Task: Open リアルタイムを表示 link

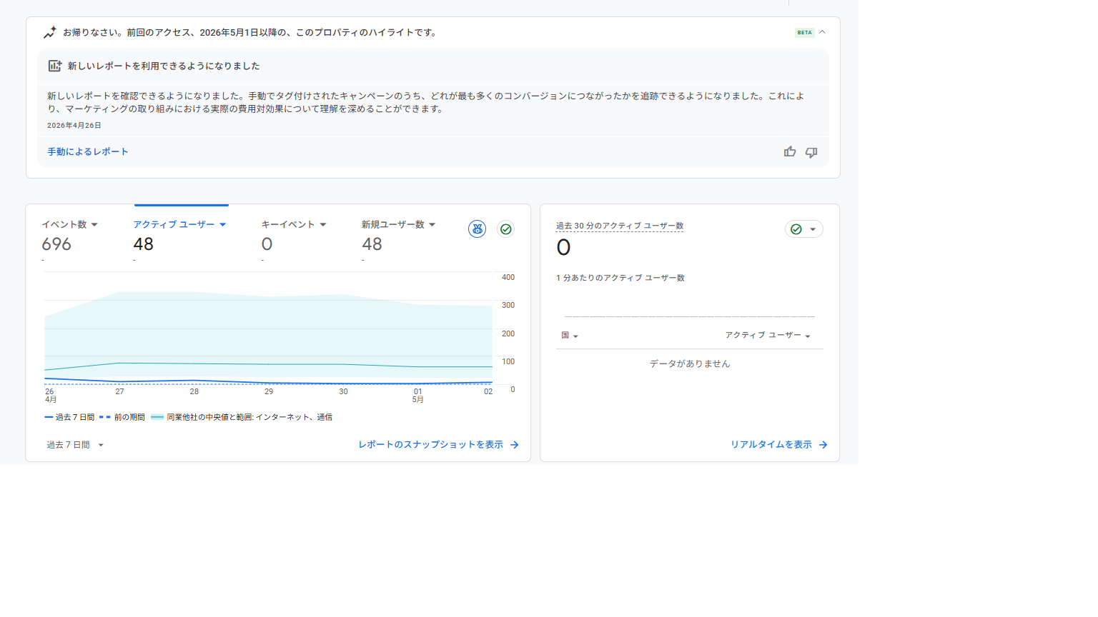Action: tap(771, 445)
